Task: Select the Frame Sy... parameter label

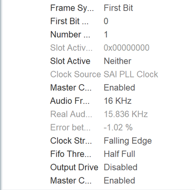Action: click(72, 8)
